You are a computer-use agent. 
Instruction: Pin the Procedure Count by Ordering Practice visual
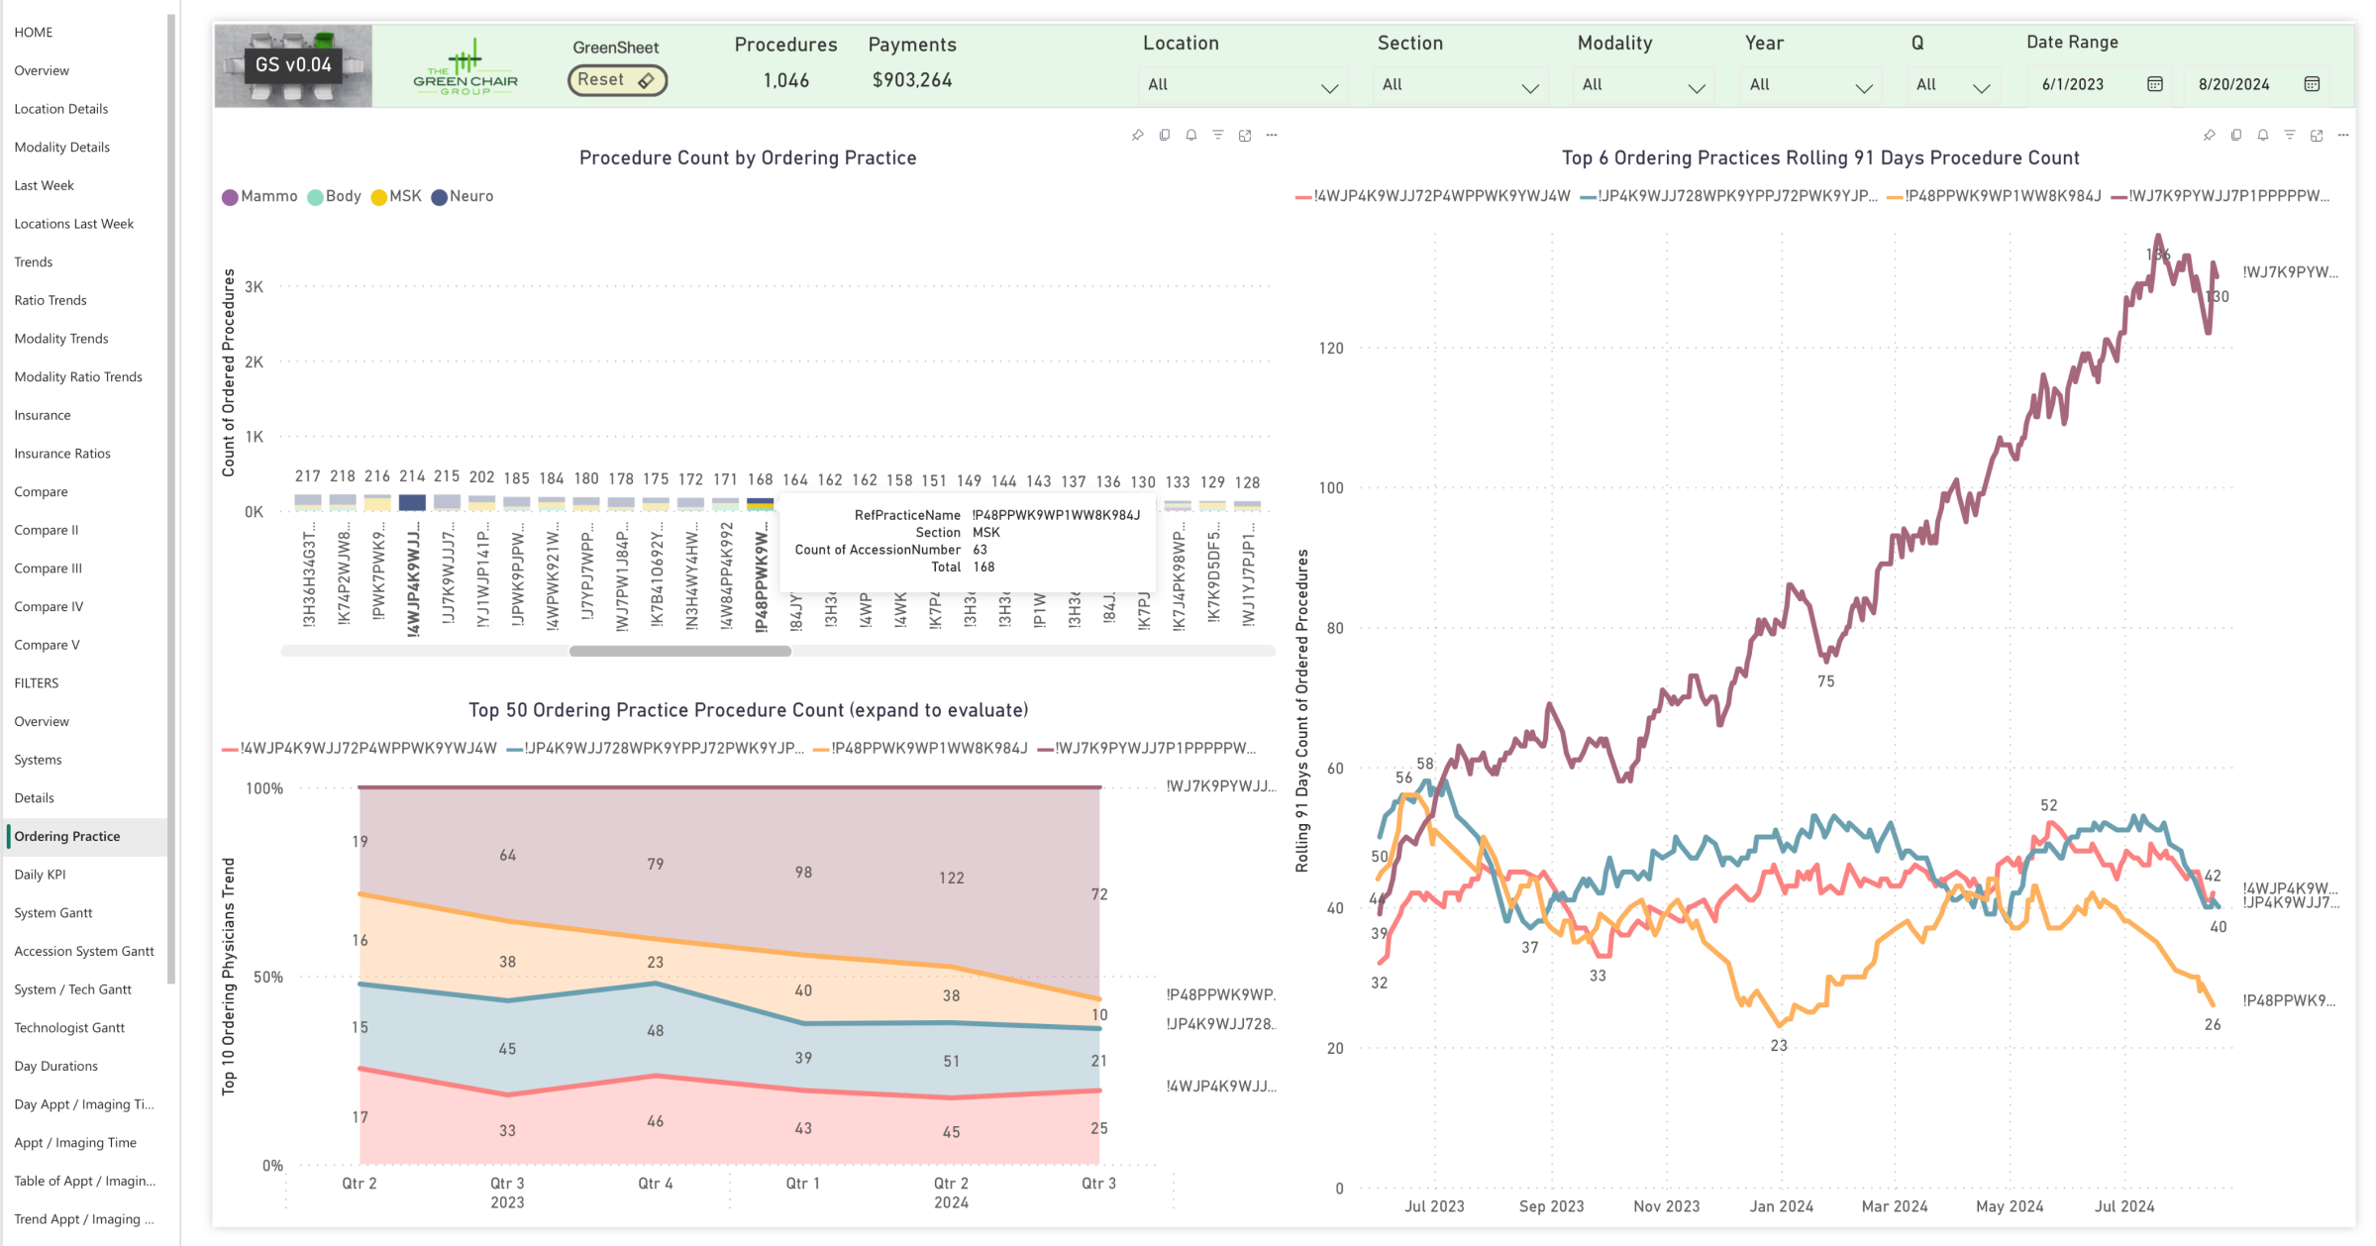point(1137,136)
